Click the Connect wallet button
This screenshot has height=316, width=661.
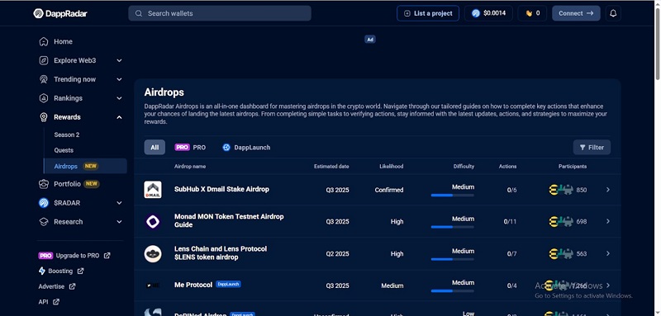tap(576, 13)
